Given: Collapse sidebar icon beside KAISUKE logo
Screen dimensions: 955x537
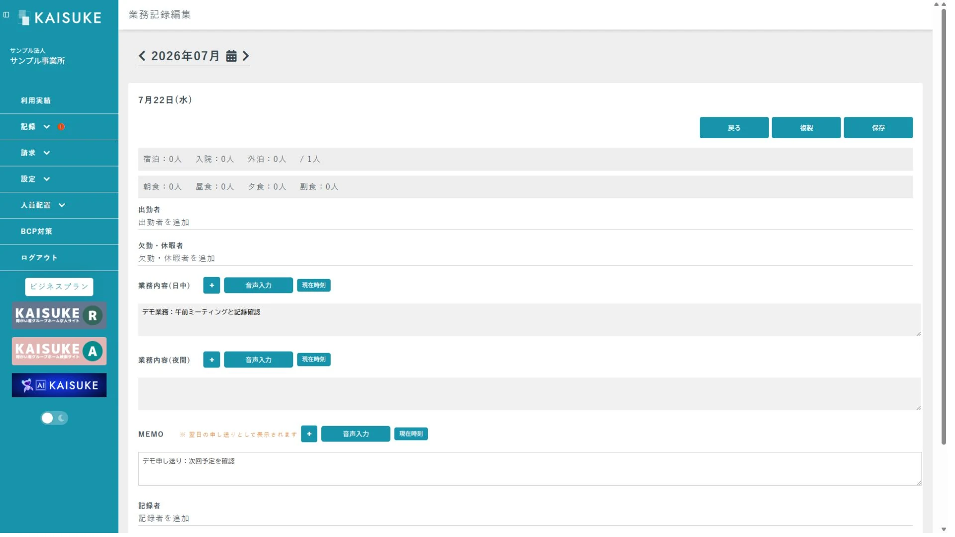Looking at the screenshot, I should [6, 15].
